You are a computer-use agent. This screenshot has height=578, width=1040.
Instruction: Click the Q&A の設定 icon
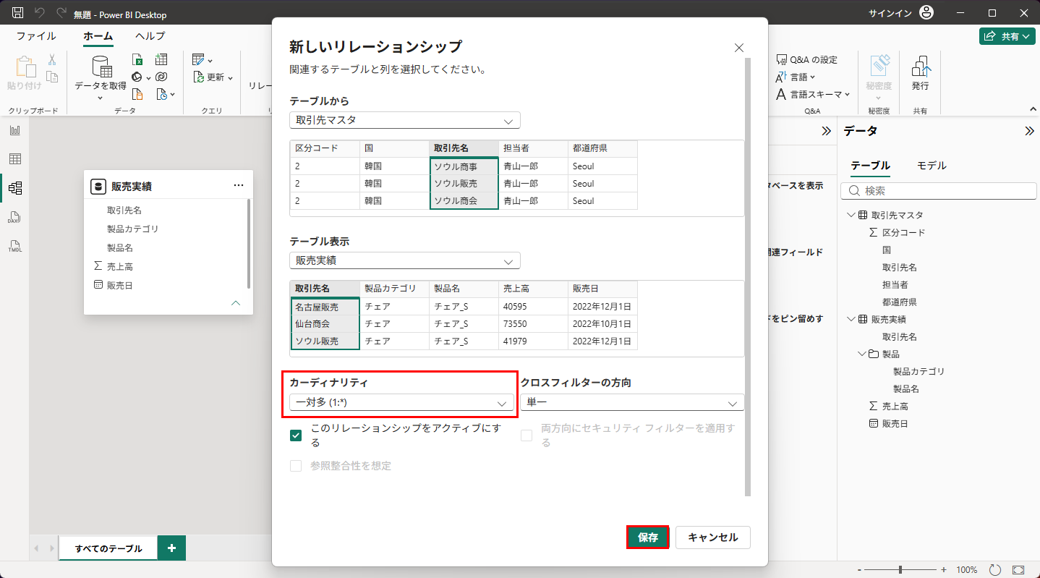click(x=781, y=59)
